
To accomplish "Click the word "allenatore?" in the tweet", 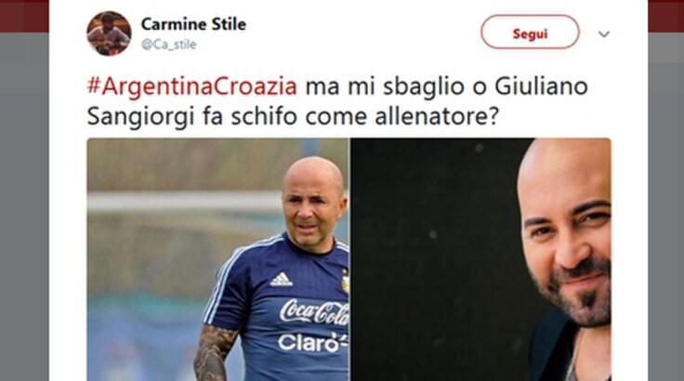I will (436, 117).
